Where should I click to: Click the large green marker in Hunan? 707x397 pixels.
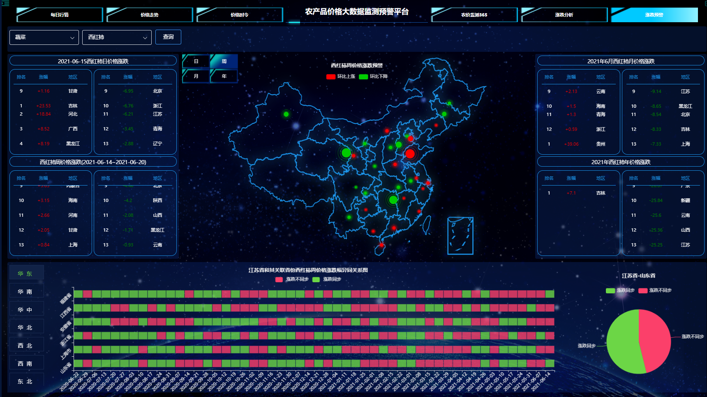point(393,200)
